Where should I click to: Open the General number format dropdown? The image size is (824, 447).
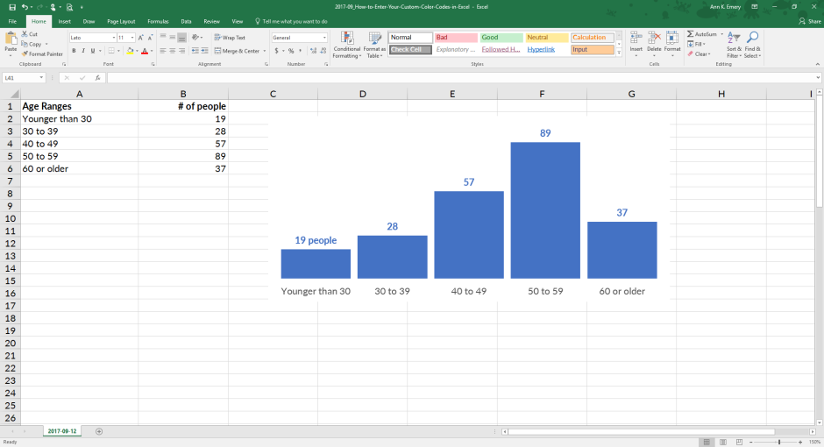324,38
